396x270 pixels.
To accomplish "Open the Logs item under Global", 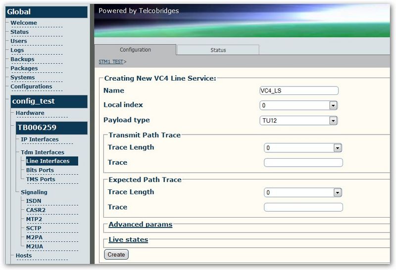I will pos(17,50).
